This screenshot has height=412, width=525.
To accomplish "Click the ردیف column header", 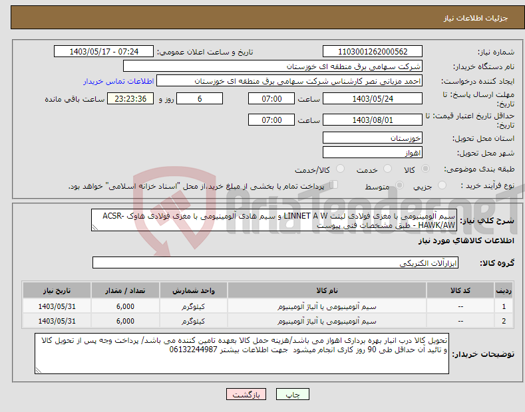I will pos(504,290).
